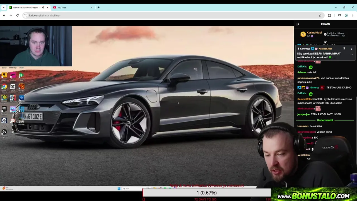Open jepajeejee user in chat
The width and height of the screenshot is (357, 201).
coord(303,114)
